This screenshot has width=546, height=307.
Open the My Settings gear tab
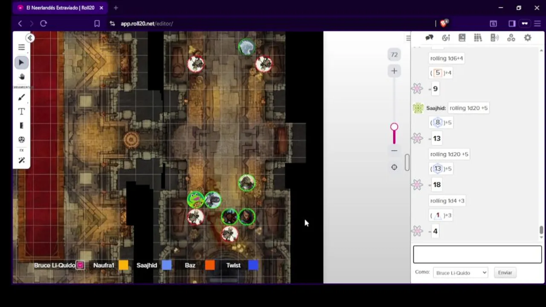pos(528,38)
